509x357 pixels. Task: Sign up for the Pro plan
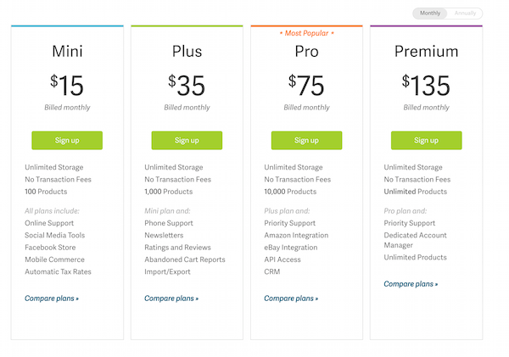(306, 140)
